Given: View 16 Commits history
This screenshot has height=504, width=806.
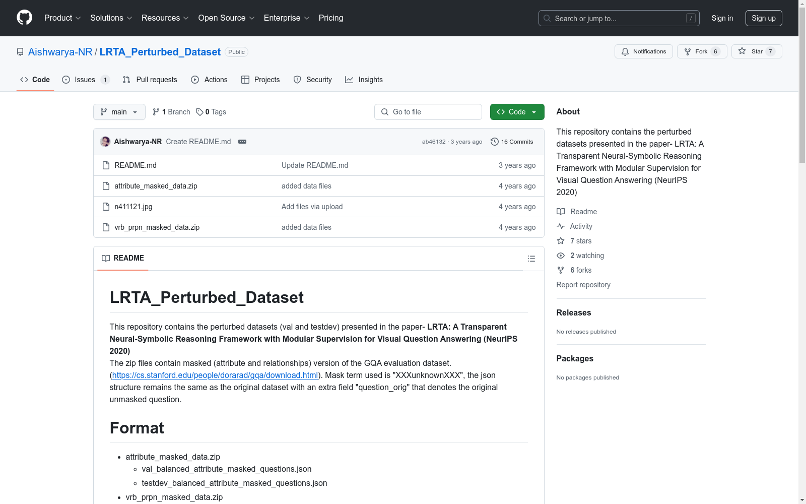Looking at the screenshot, I should click(x=512, y=142).
